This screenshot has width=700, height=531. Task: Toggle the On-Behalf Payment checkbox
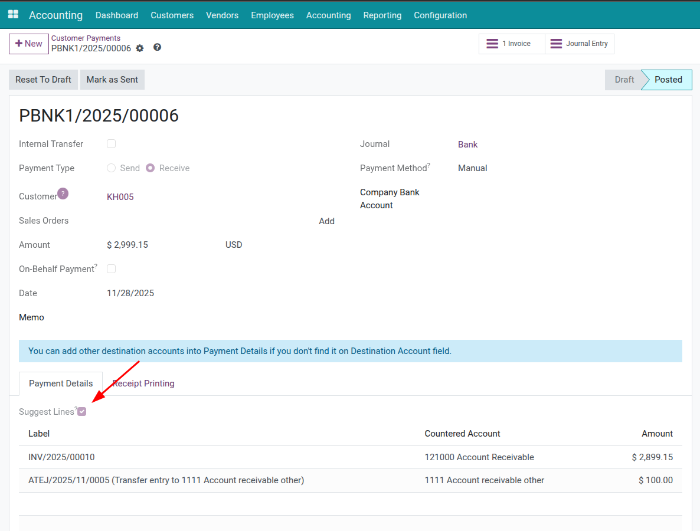pyautogui.click(x=111, y=269)
